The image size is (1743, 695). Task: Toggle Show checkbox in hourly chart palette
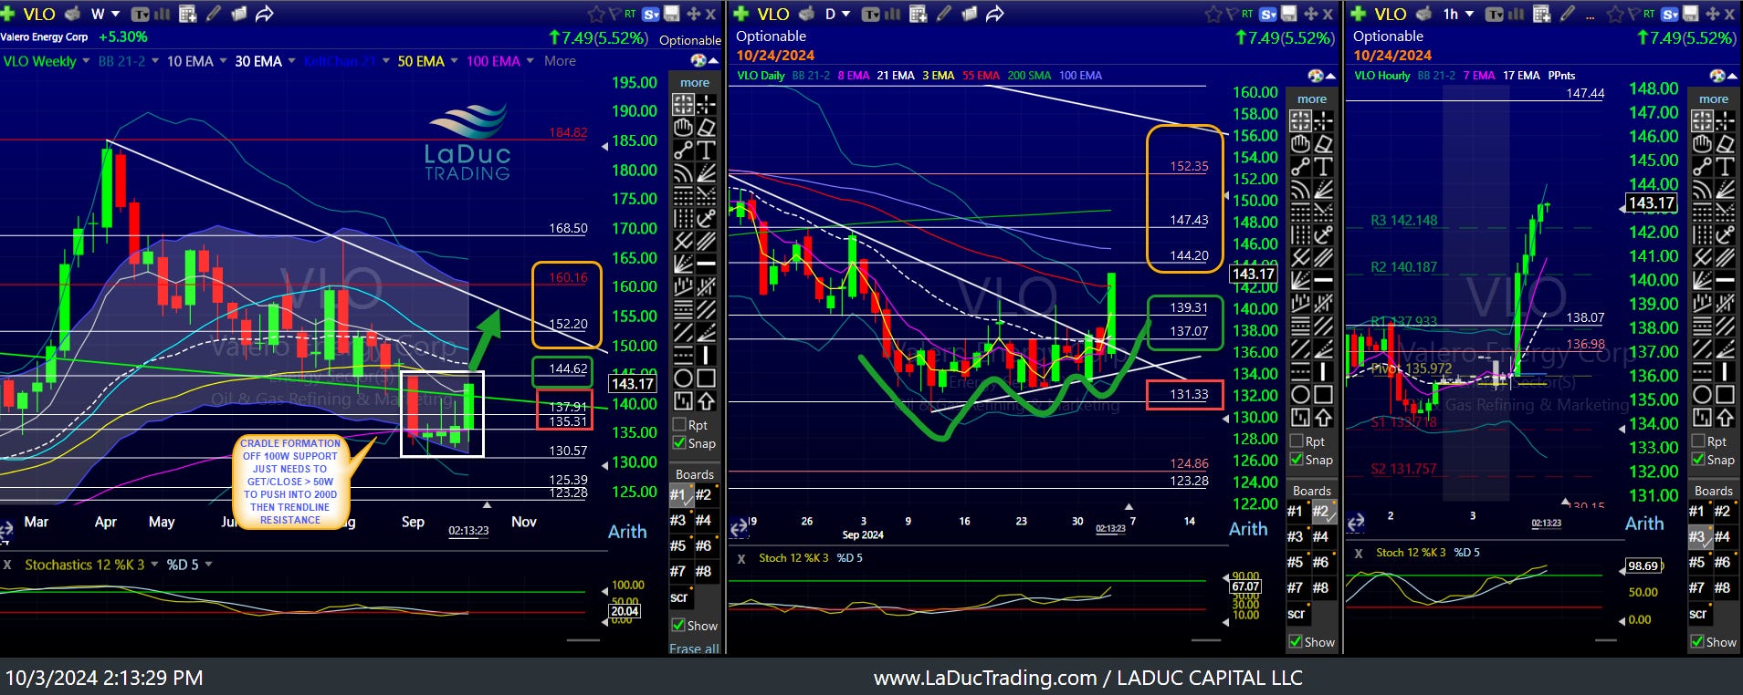(x=1698, y=642)
